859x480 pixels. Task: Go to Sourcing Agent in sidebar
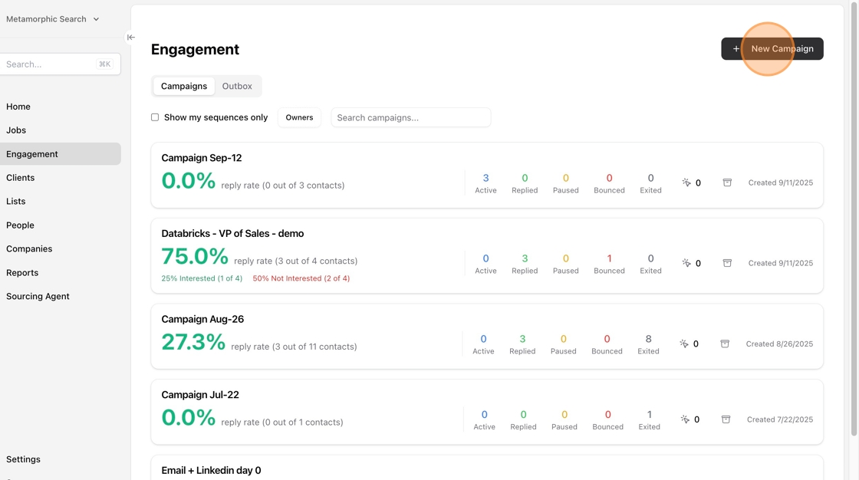click(38, 296)
